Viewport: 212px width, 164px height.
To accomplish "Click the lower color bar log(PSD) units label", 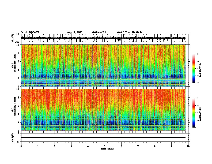I will [x=200, y=114].
